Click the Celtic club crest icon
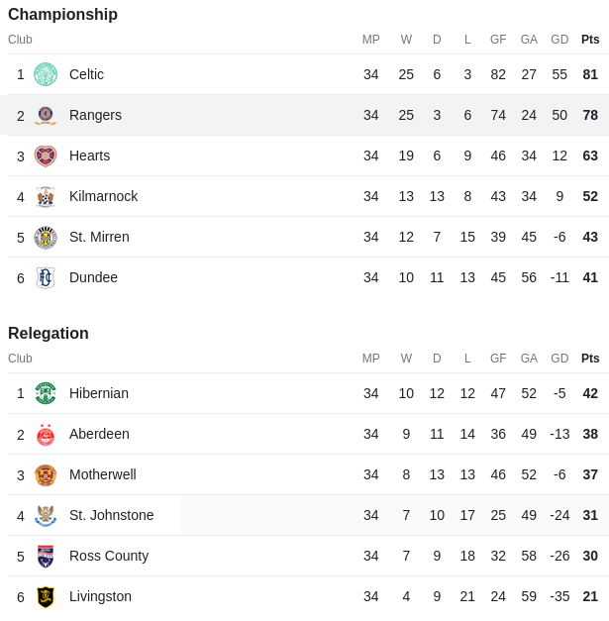 [x=46, y=74]
